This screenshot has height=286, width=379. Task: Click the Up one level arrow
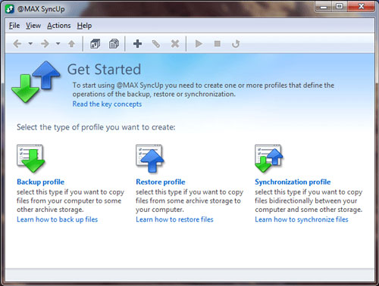(71, 44)
